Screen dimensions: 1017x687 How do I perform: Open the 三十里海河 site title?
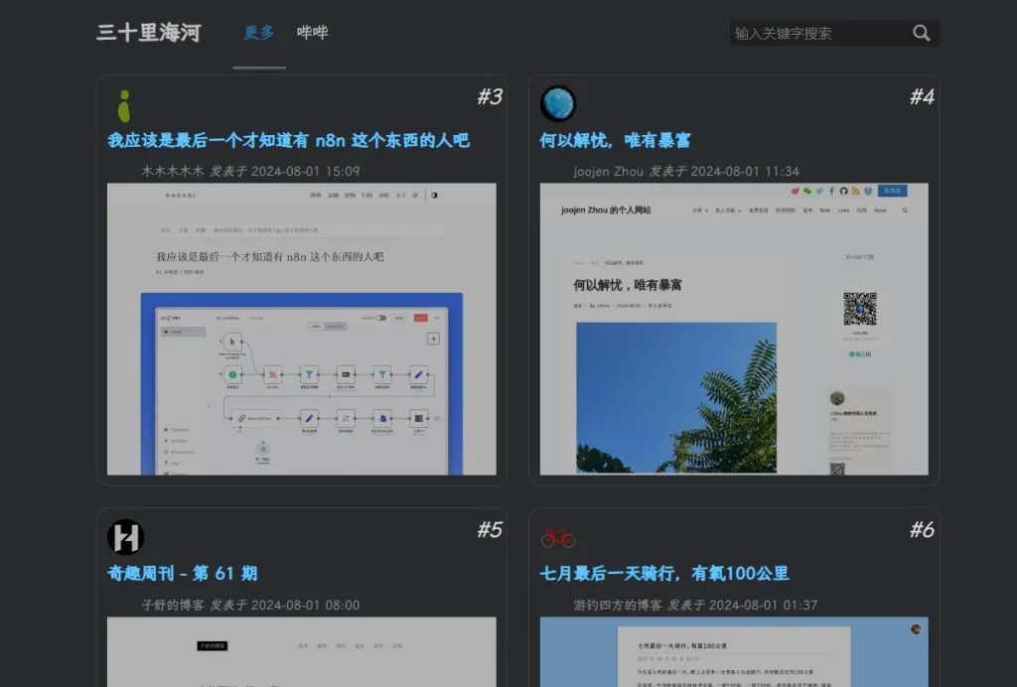point(149,33)
